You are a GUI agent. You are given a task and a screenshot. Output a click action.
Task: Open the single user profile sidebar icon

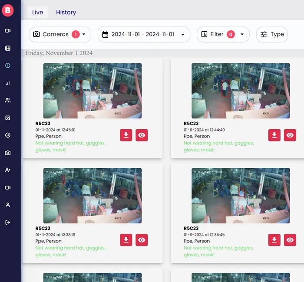pyautogui.click(x=8, y=205)
